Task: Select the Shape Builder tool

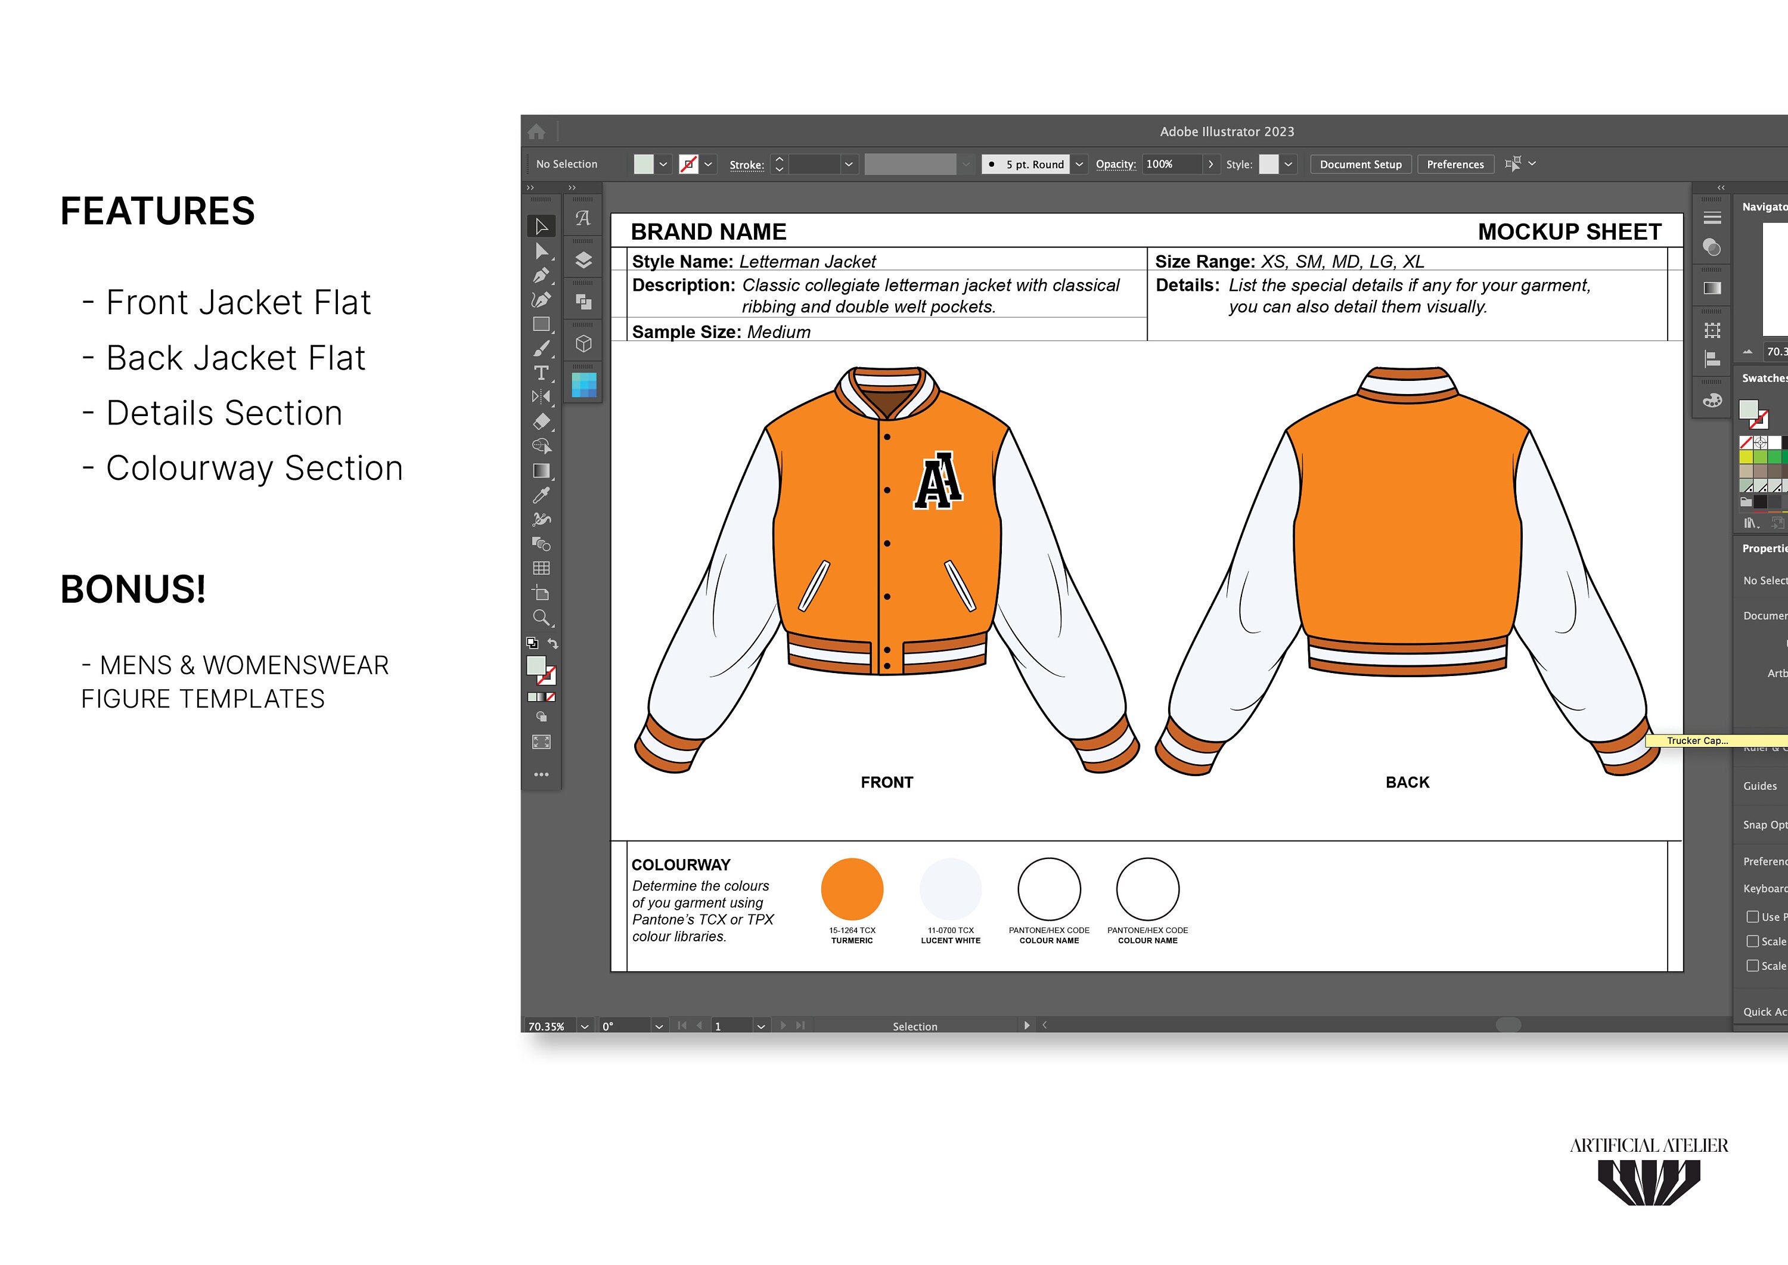Action: 541,447
